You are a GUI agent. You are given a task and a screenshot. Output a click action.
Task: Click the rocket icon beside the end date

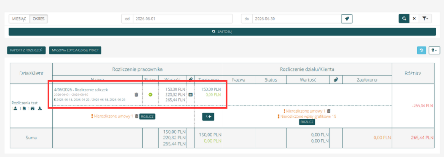(x=347, y=19)
